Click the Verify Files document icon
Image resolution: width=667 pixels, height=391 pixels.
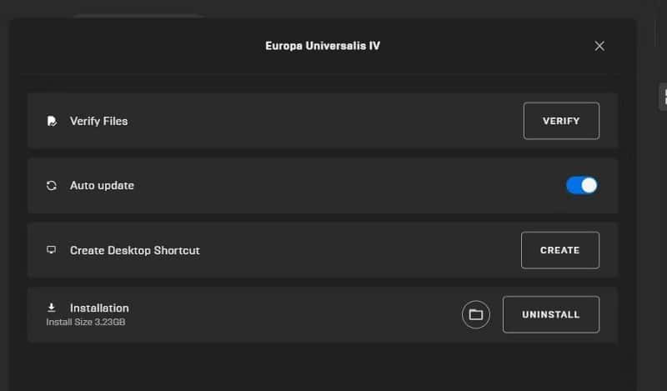[52, 121]
